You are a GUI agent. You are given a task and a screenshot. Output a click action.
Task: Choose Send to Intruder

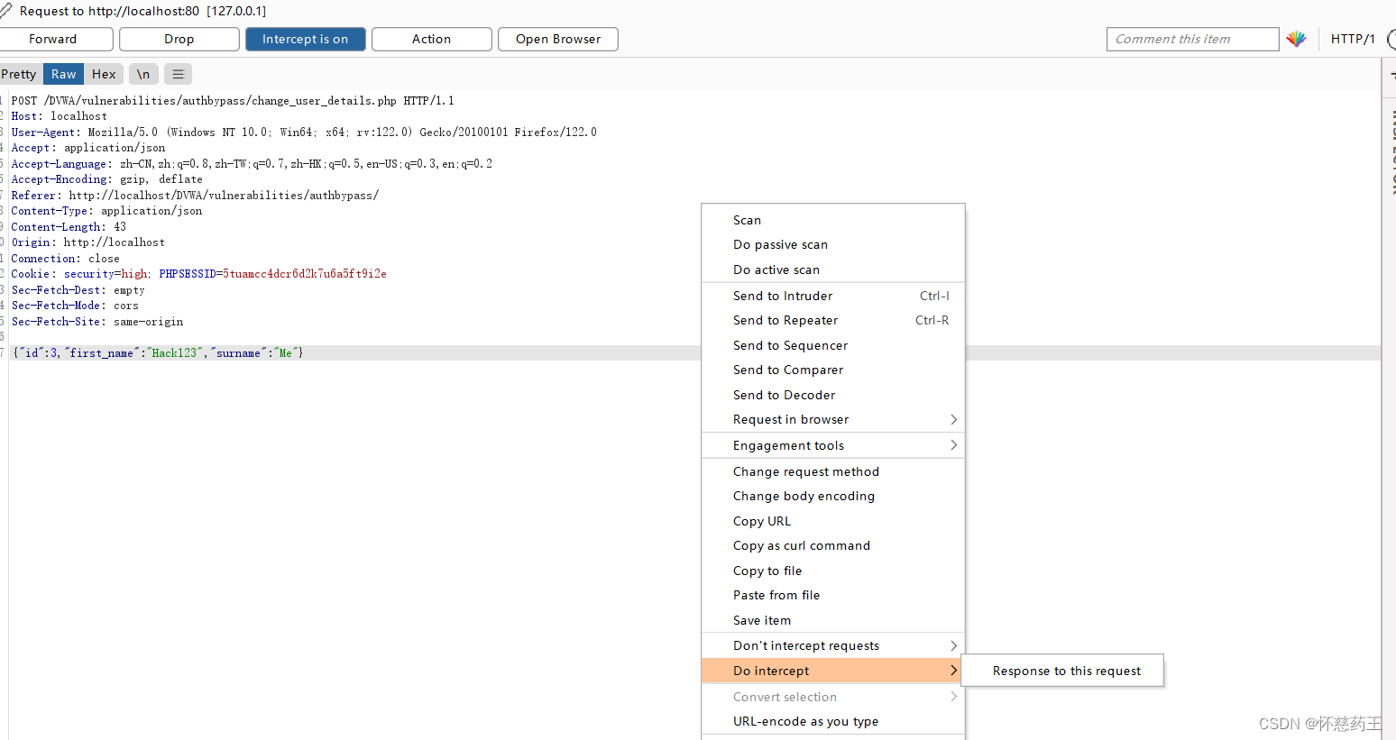(x=833, y=296)
